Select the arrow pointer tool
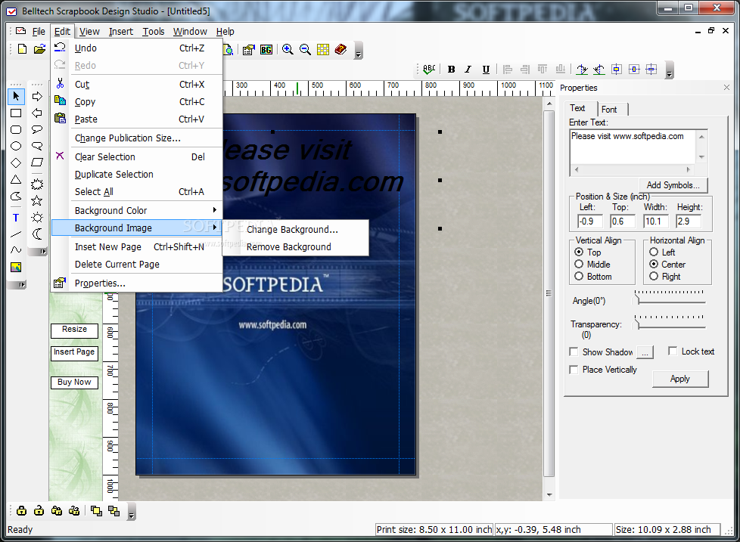Screen dimensions: 740x542 pos(16,96)
